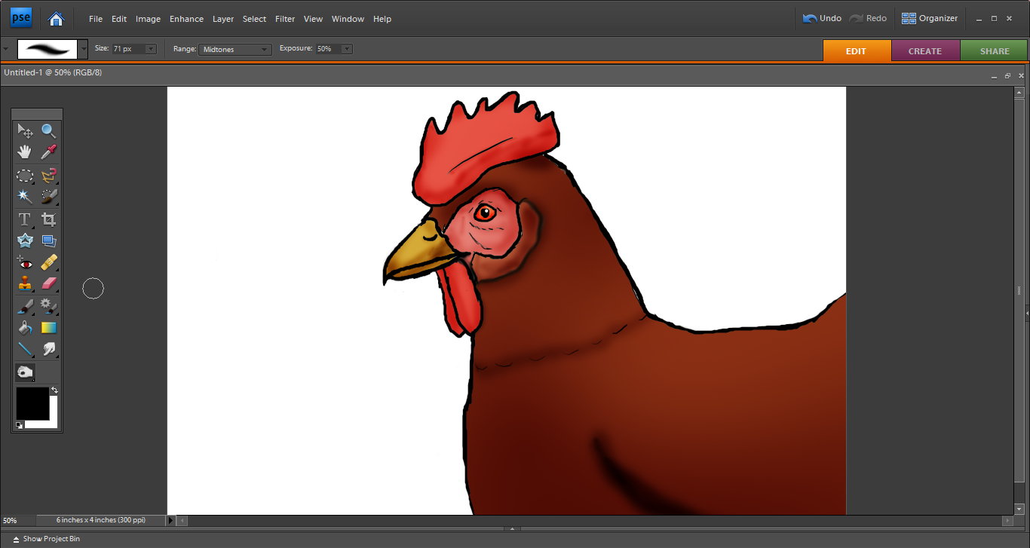Reset to default black and white colors
Viewport: 1030px width, 548px height.
[20, 425]
